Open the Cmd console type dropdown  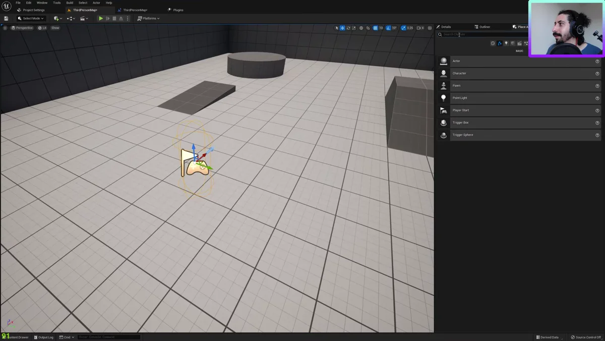click(67, 337)
